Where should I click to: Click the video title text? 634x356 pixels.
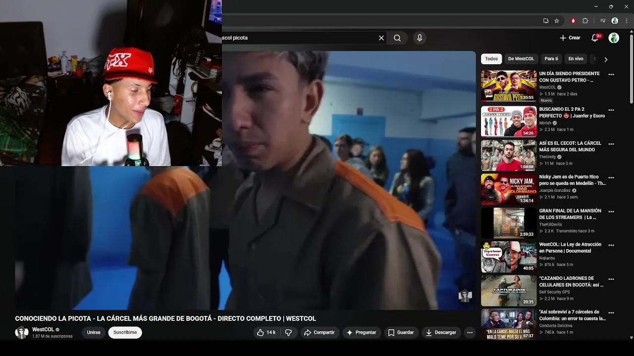coord(165,318)
